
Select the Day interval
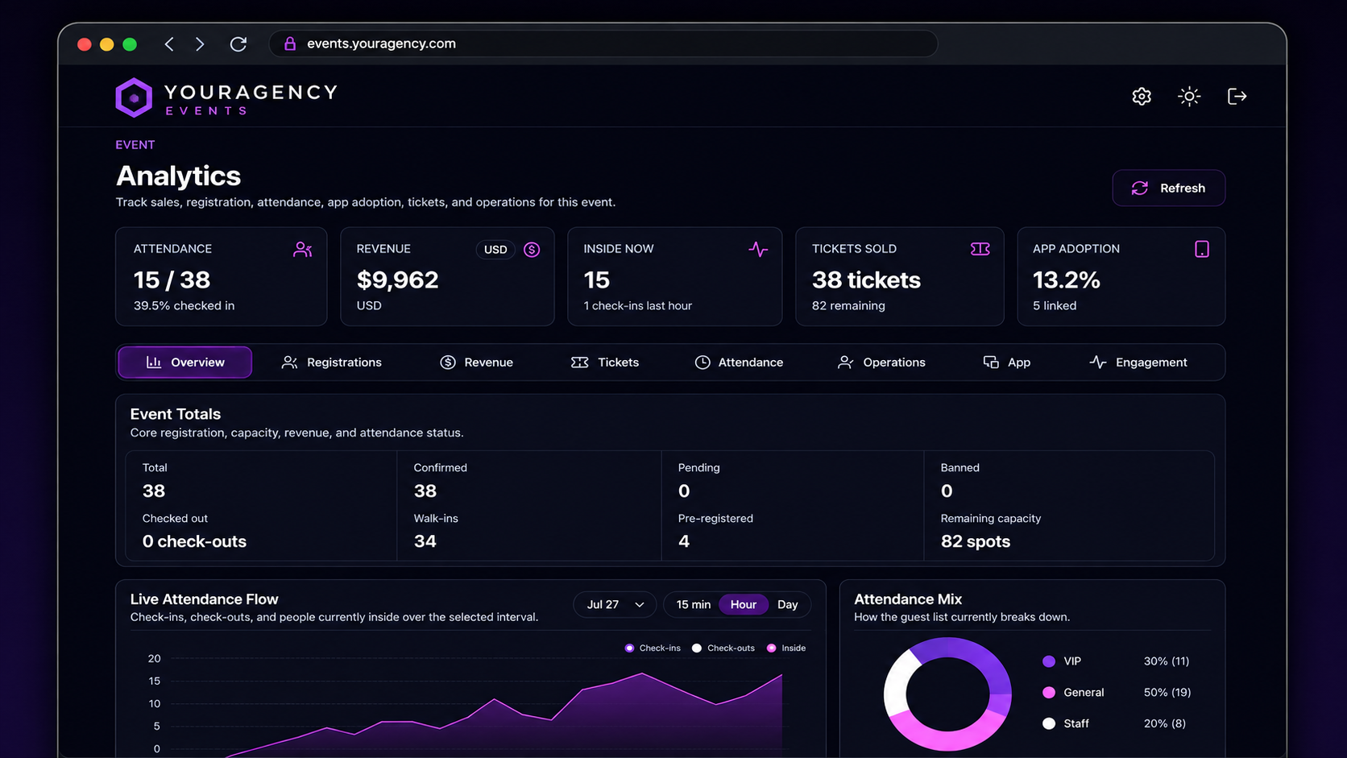tap(788, 604)
